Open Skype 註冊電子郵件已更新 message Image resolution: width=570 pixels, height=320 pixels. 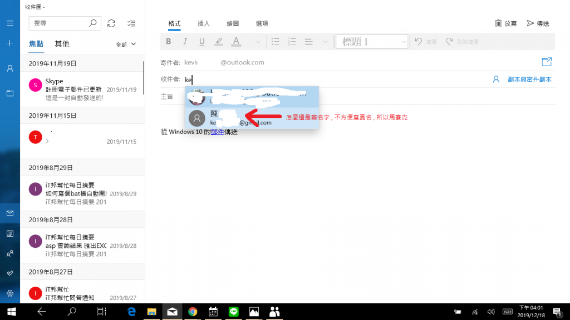tap(82, 89)
